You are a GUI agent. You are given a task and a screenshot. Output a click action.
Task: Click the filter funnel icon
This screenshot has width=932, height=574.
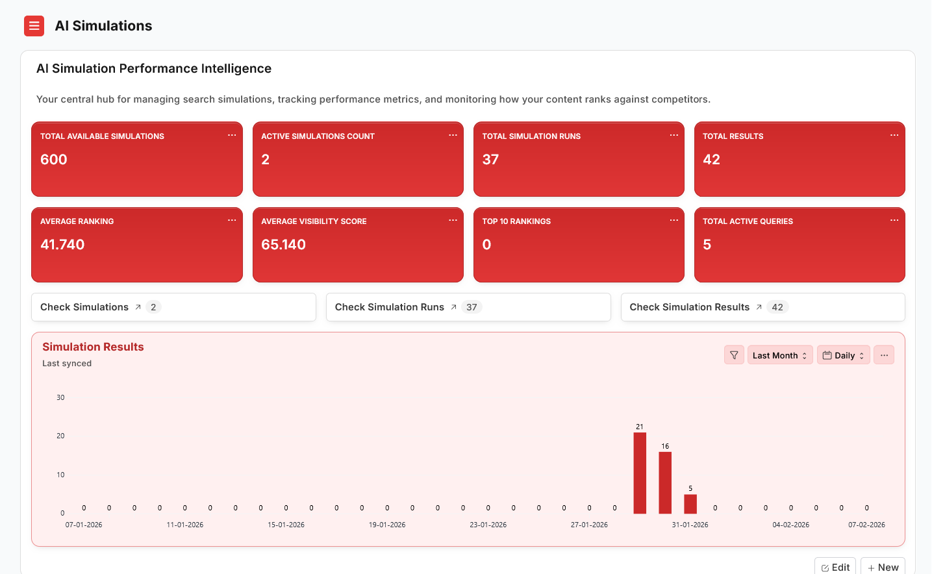tap(734, 355)
